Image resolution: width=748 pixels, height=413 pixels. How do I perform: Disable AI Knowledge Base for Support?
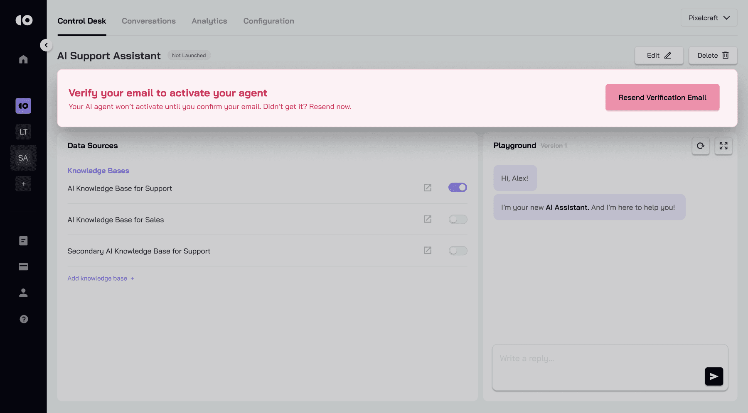pyautogui.click(x=457, y=187)
